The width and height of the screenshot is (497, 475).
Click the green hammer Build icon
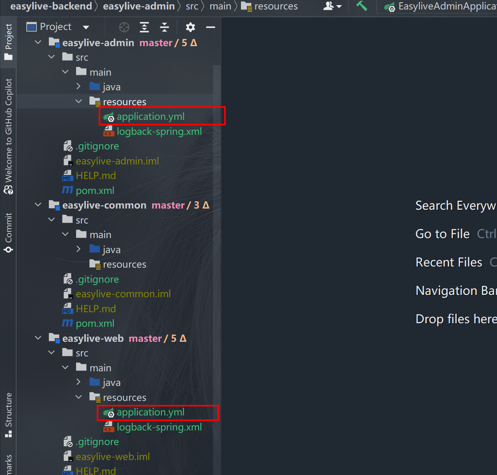pyautogui.click(x=362, y=6)
